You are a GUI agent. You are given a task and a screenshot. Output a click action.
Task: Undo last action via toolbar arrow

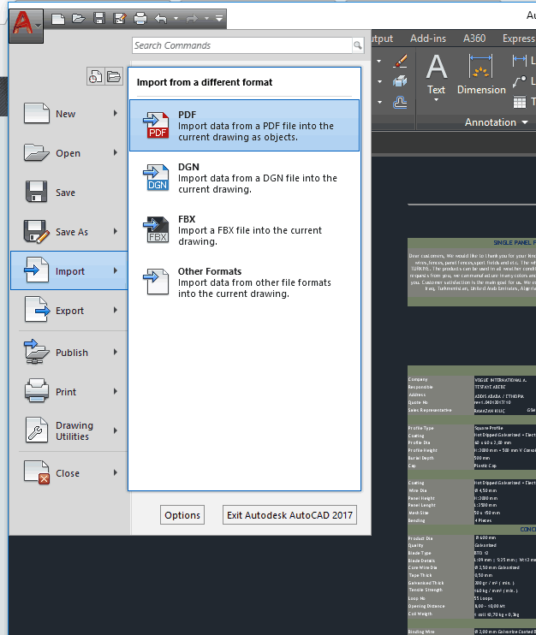[161, 19]
